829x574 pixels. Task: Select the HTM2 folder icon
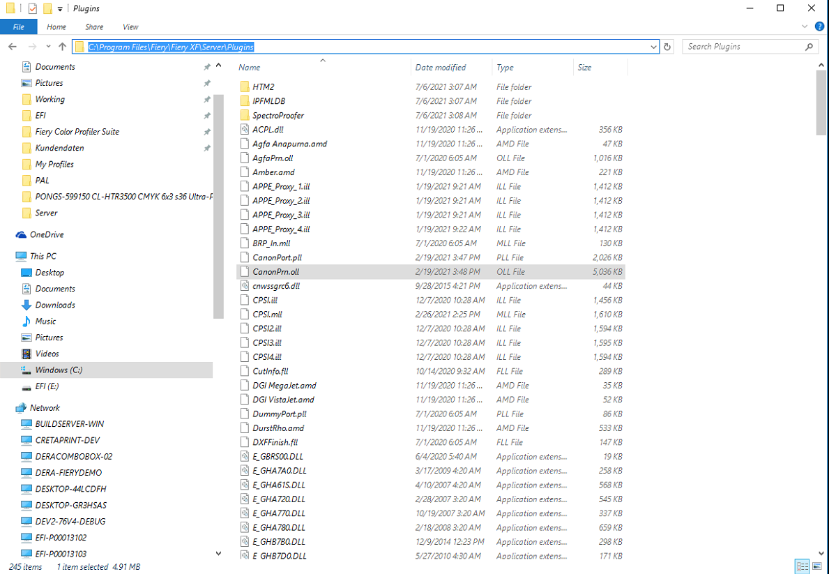click(244, 86)
